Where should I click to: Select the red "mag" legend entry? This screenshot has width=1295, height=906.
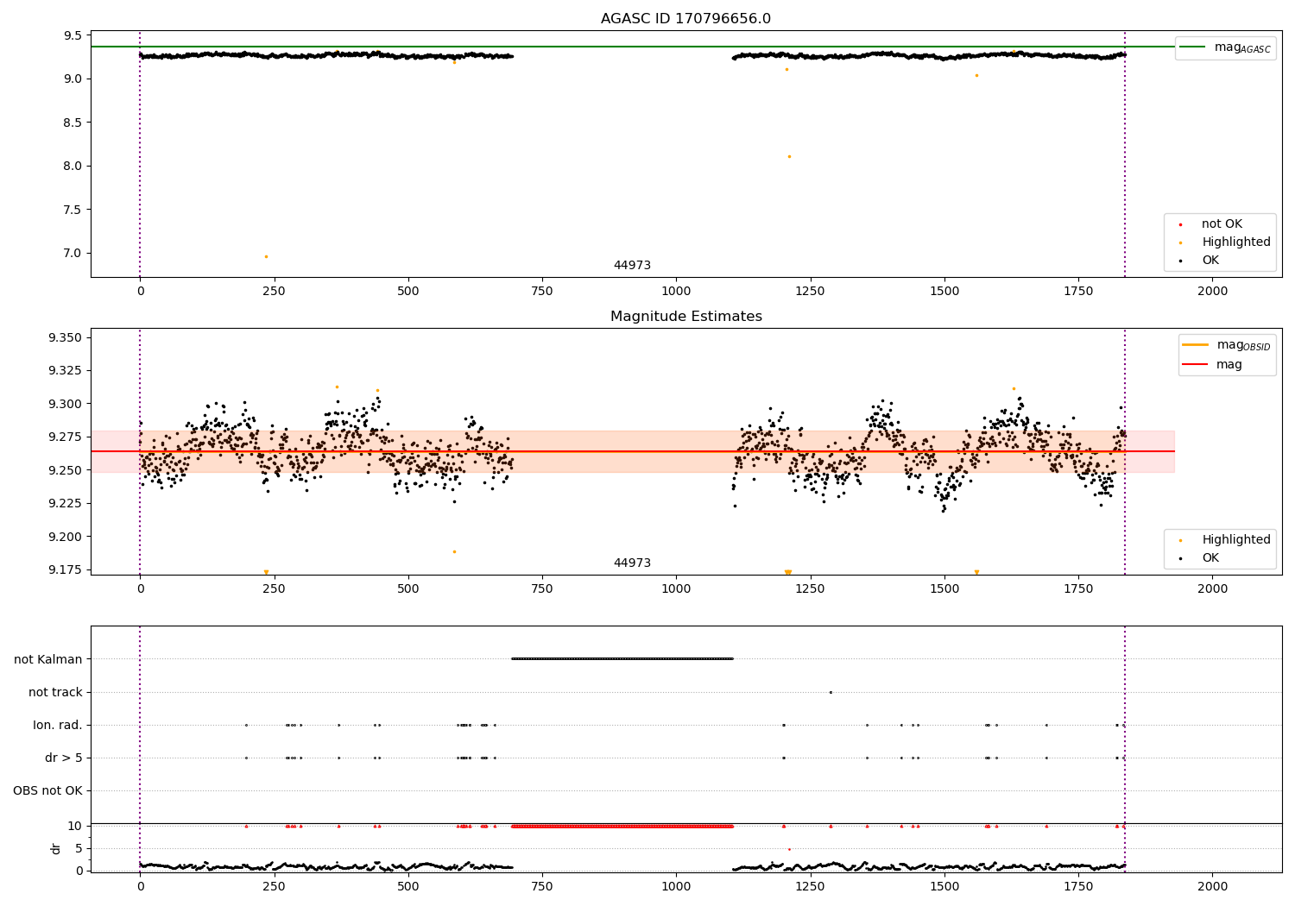pyautogui.click(x=1213, y=365)
